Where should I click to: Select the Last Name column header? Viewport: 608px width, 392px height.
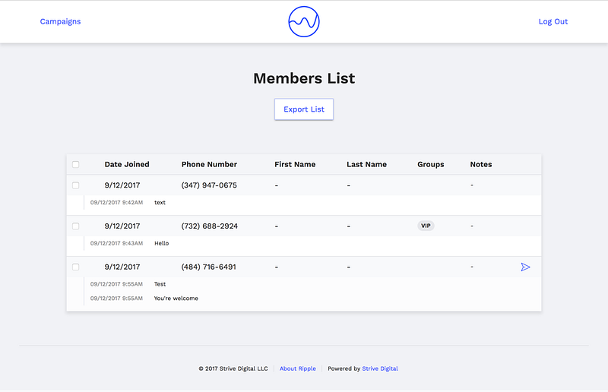[366, 164]
